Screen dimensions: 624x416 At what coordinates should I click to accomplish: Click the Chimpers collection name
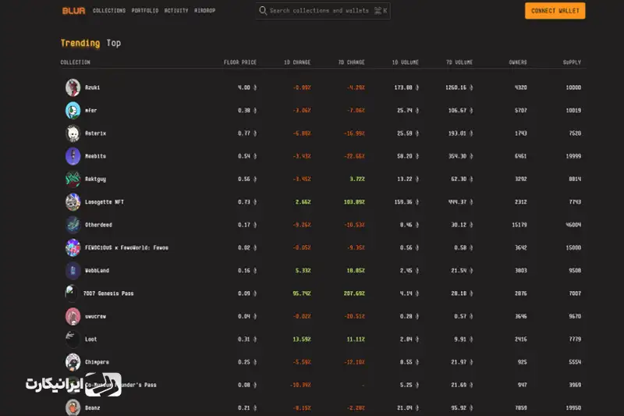[97, 362]
